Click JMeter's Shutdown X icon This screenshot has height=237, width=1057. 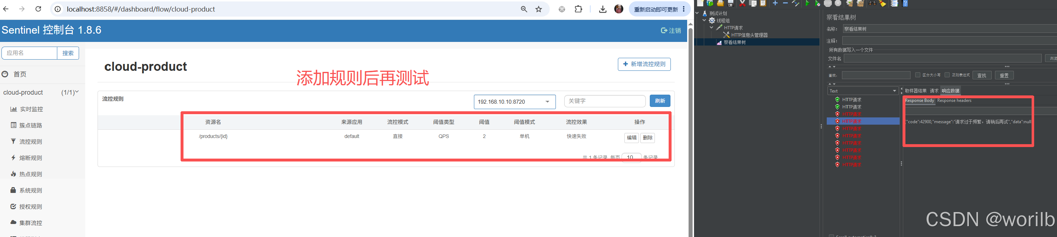pyautogui.click(x=838, y=3)
